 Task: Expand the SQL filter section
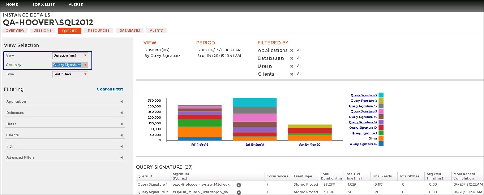pos(65,146)
